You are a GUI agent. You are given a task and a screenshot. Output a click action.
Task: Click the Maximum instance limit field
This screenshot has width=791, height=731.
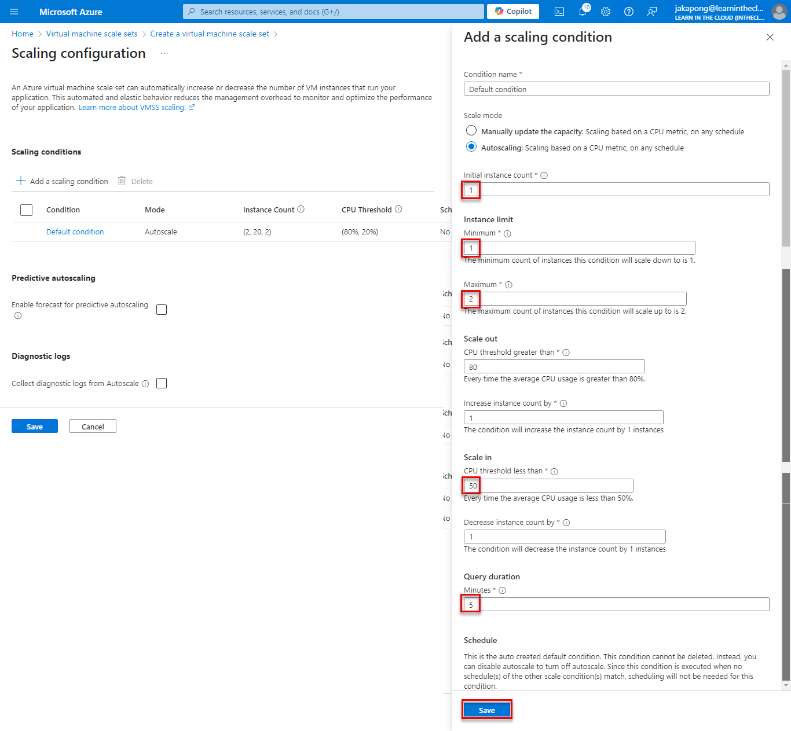click(575, 299)
